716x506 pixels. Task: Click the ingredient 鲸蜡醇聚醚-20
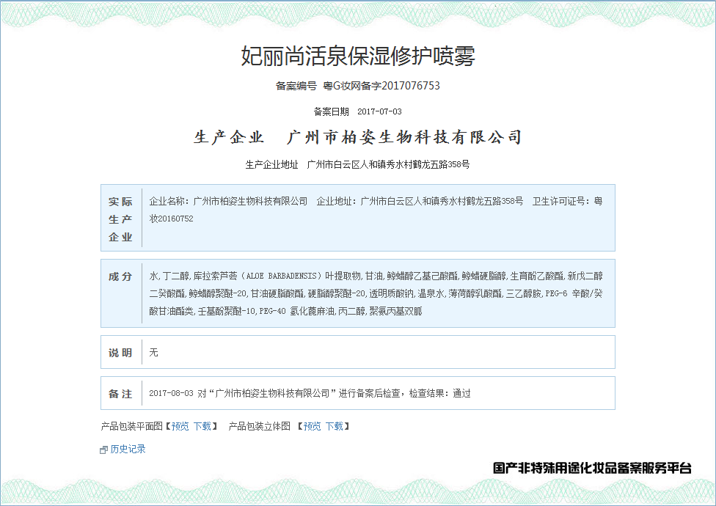click(218, 293)
